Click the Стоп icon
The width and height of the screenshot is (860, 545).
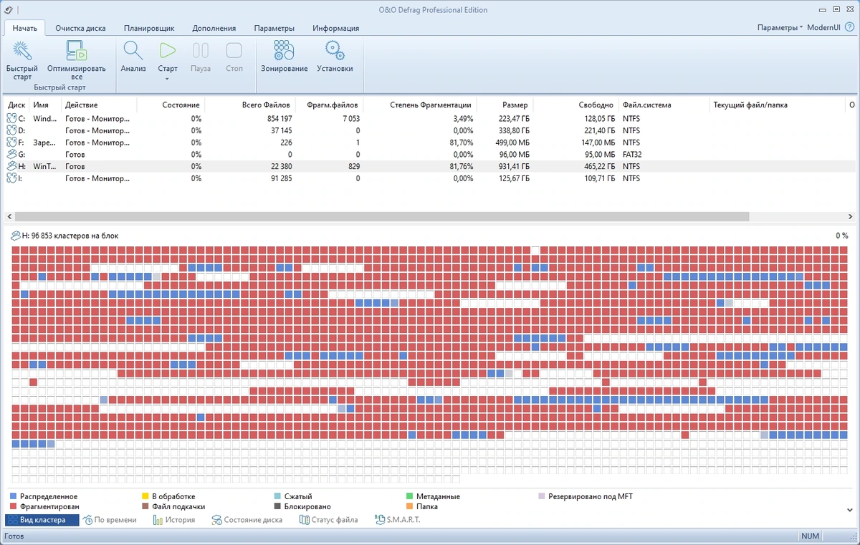click(x=234, y=50)
